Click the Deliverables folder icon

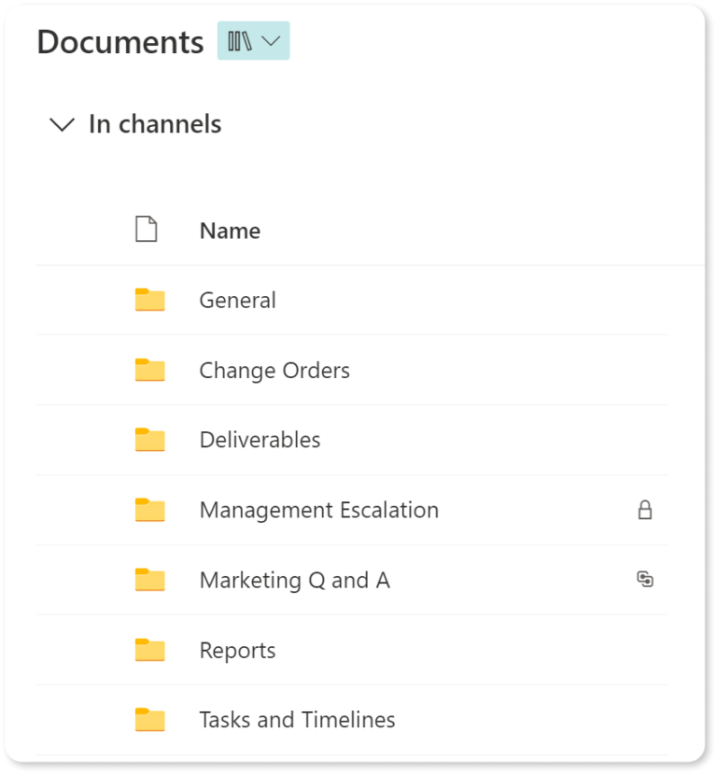149,440
